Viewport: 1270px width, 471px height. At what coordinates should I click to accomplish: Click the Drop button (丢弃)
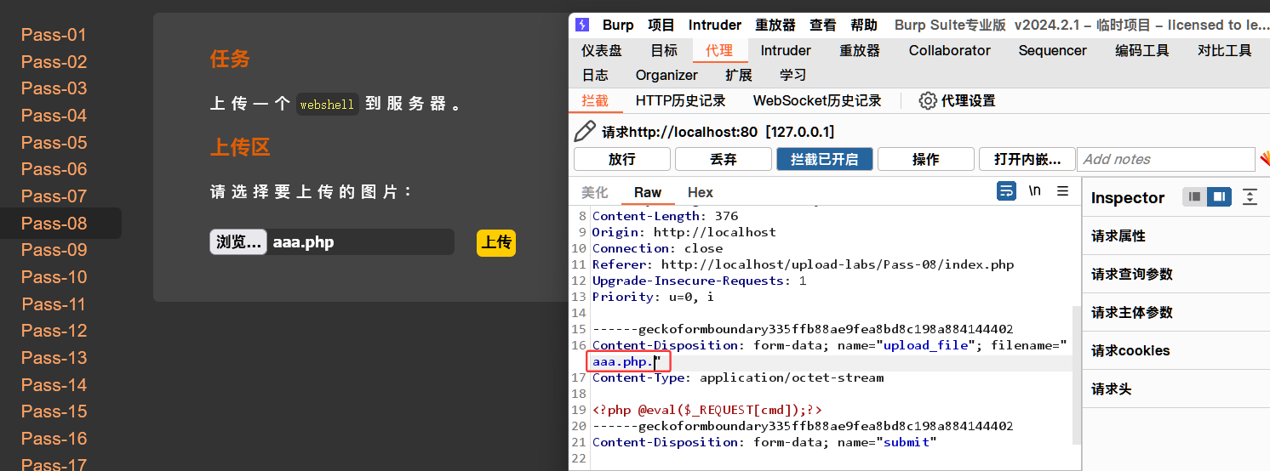pos(723,159)
